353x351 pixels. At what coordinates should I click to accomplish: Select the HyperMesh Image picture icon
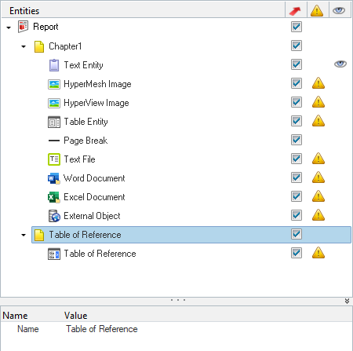pos(54,84)
